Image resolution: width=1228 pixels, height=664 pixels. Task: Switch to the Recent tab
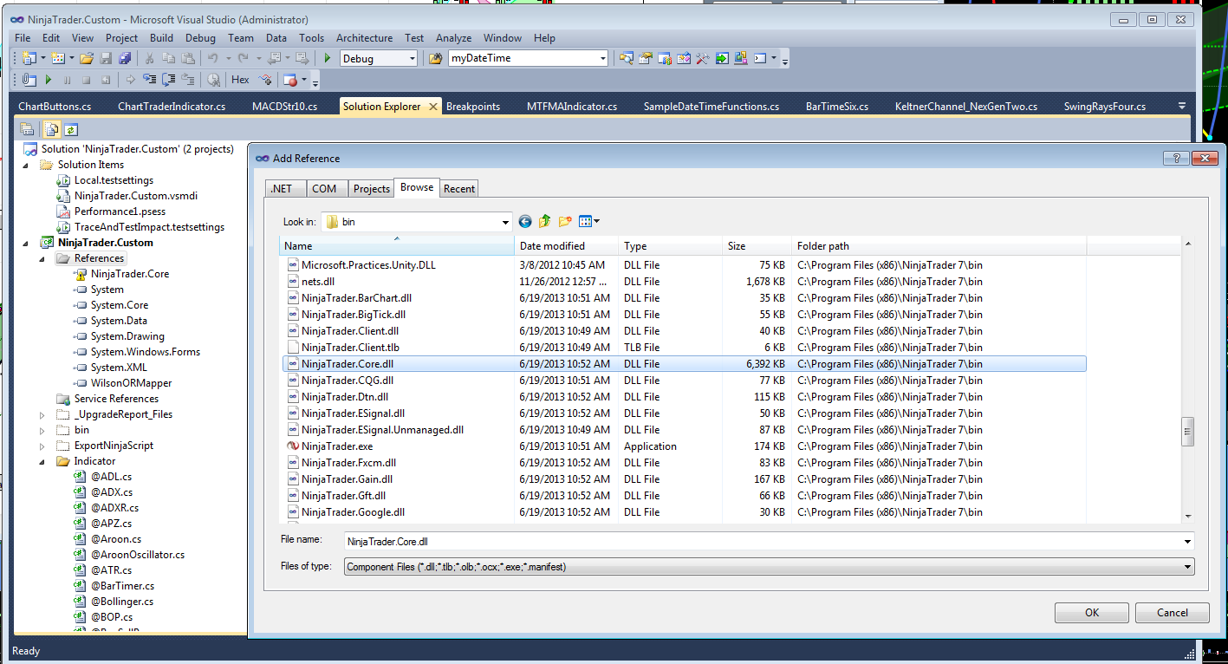(x=459, y=189)
